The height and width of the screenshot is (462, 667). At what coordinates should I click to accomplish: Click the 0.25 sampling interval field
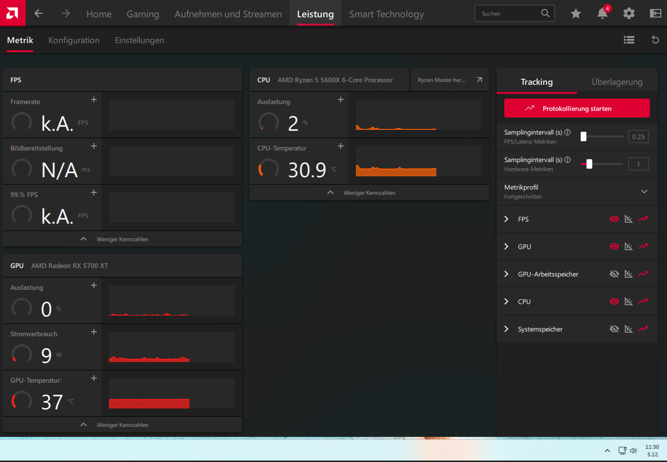coord(638,136)
